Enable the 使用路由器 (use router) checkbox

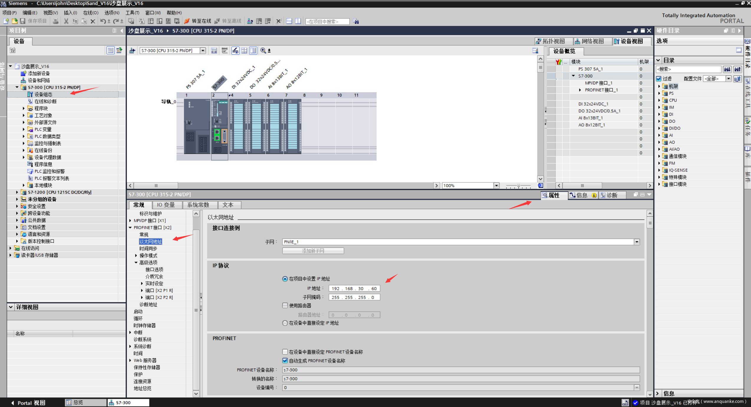tap(285, 305)
